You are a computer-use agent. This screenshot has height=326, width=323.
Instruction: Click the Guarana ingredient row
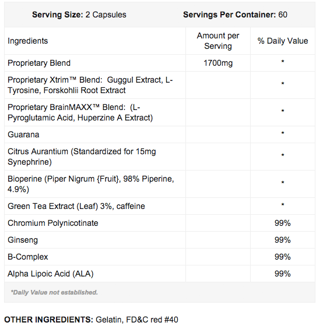coord(160,134)
